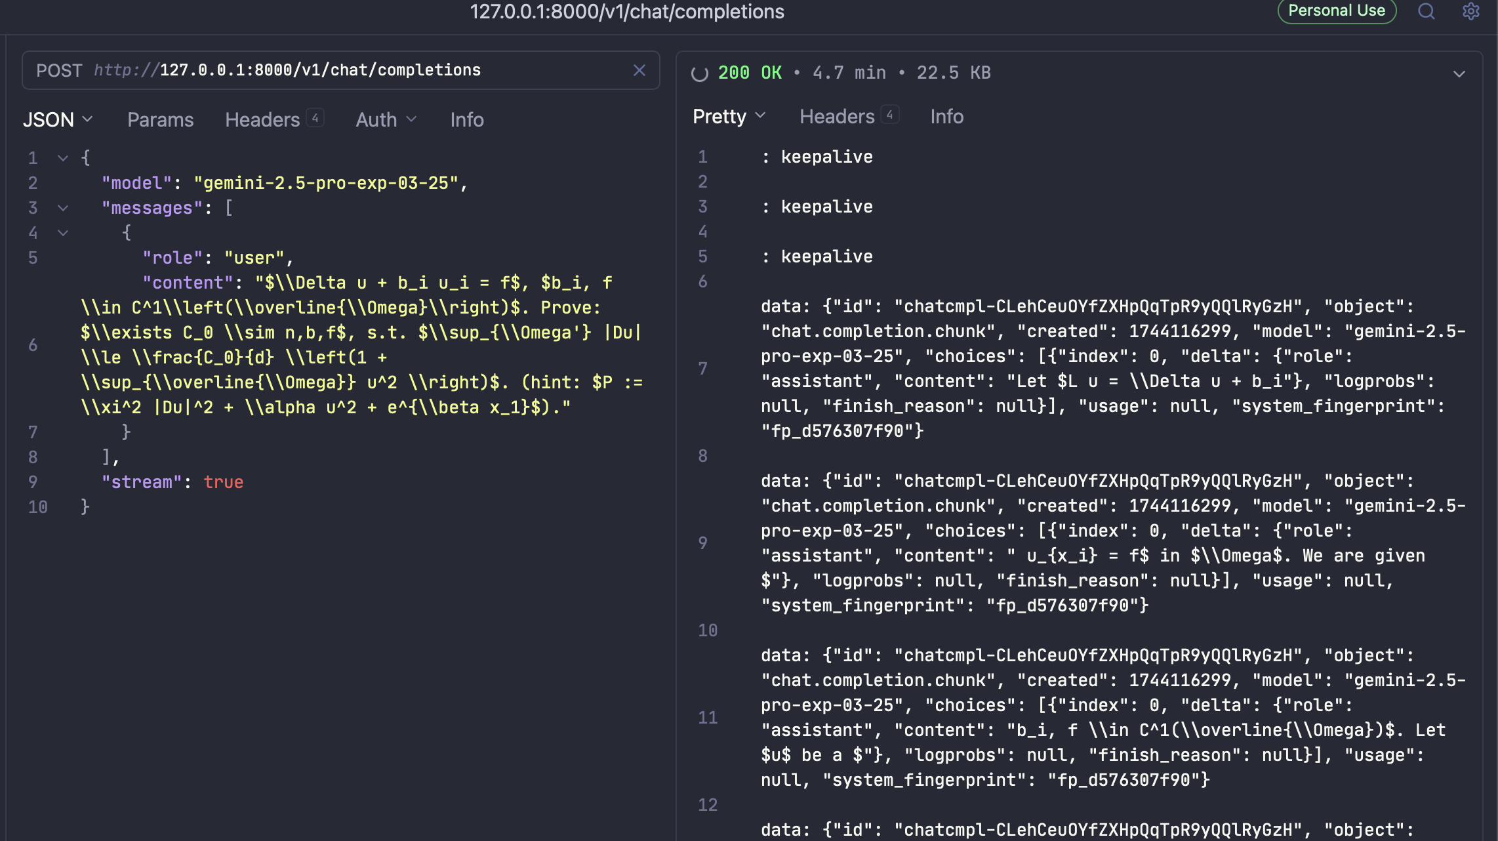Click response line number 11

click(x=708, y=718)
